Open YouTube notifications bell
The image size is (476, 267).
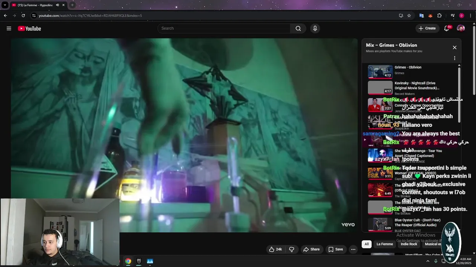point(447,29)
